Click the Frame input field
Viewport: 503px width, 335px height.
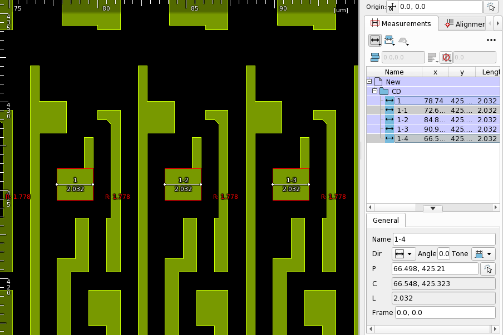pos(445,313)
